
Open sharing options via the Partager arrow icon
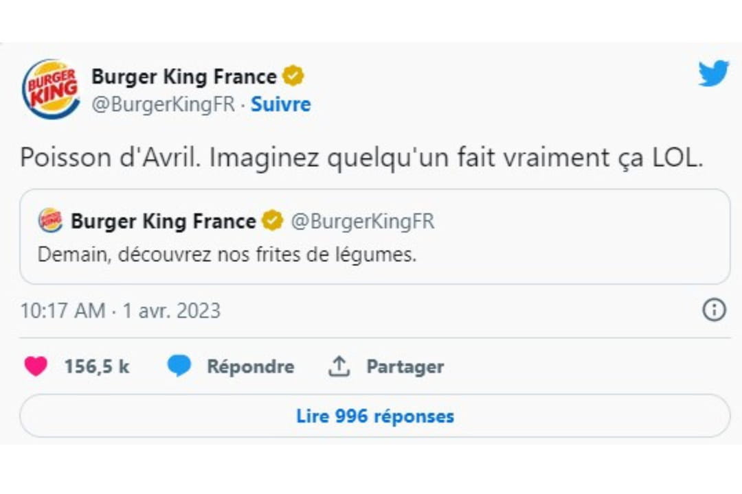click(337, 365)
